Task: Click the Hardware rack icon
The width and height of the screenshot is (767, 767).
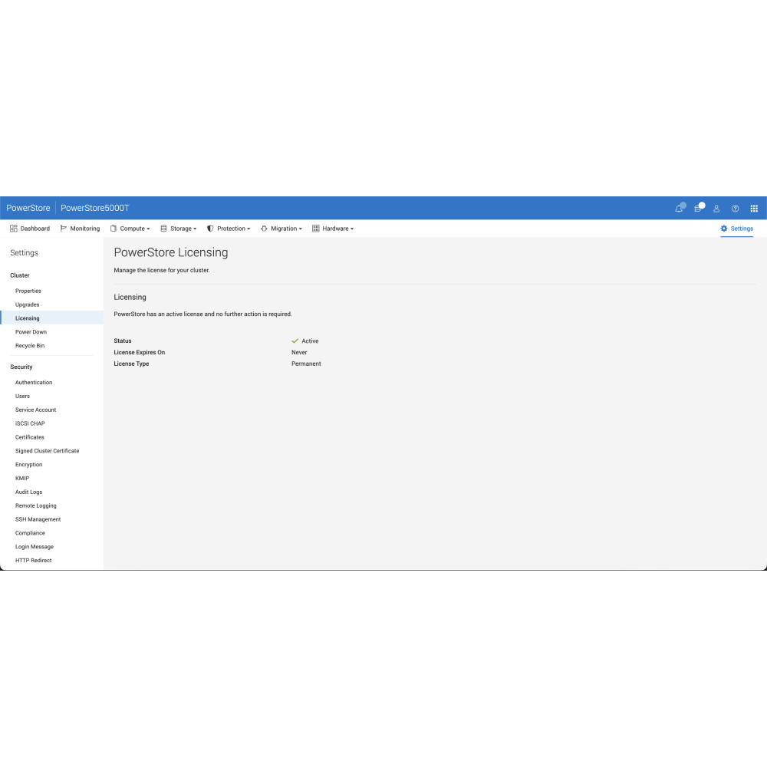Action: point(315,229)
